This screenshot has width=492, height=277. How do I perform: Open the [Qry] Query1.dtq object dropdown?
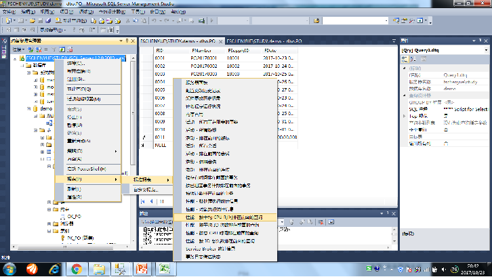pos(486,50)
